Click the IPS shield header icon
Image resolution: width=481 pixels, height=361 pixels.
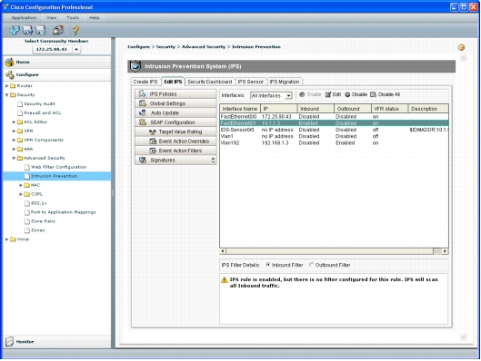135,66
